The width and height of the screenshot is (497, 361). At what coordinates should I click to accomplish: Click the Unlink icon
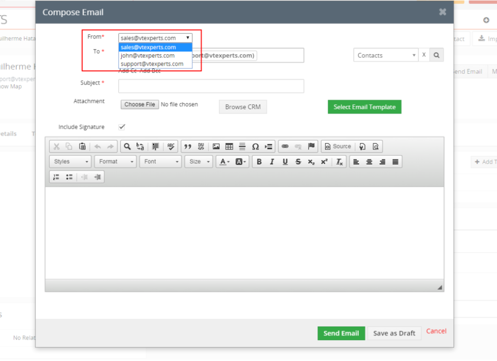[298, 147]
